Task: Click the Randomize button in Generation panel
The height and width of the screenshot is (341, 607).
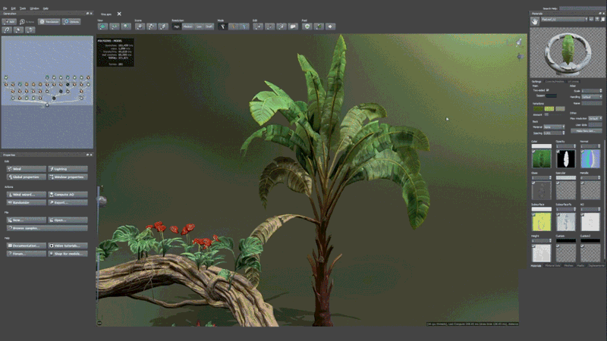Action: (49, 22)
